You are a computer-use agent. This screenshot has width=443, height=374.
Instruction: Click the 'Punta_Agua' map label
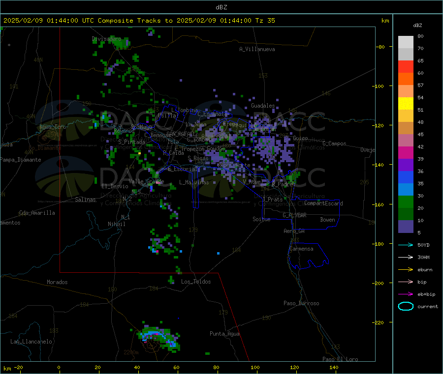(224, 334)
